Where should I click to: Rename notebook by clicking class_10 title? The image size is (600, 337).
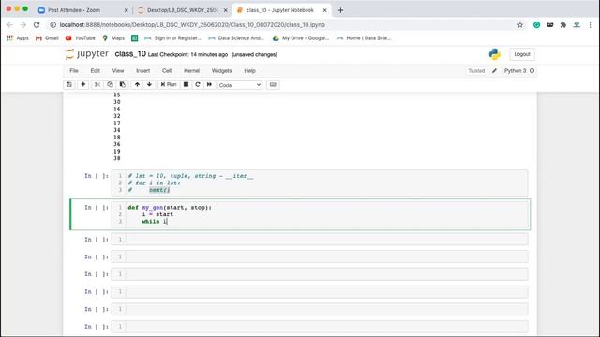click(130, 54)
